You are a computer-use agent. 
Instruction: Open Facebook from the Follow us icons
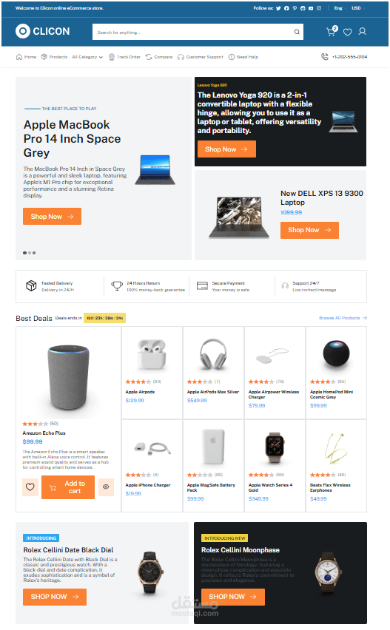click(286, 8)
